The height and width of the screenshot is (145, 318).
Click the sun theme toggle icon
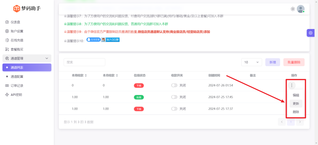[293, 9]
